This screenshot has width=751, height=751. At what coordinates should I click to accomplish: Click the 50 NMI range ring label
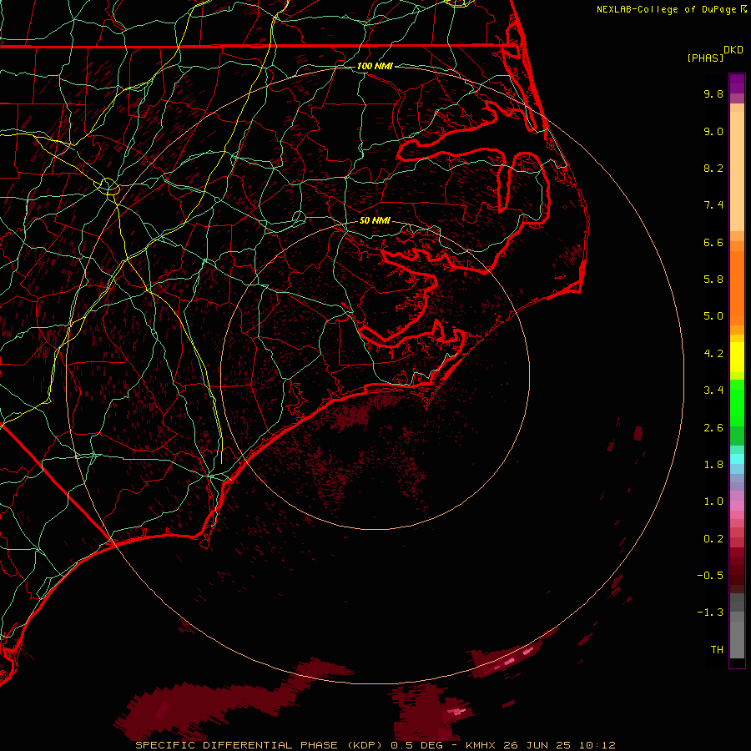(x=375, y=220)
